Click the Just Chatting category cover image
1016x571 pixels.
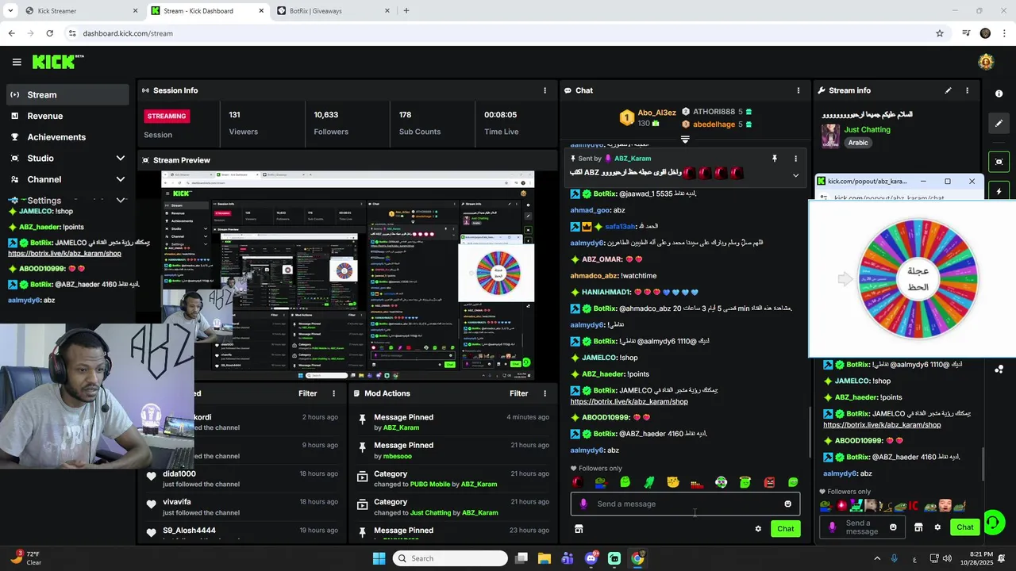[x=830, y=136]
